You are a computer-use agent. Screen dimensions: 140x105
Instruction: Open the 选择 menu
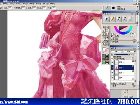(x=18, y=4)
